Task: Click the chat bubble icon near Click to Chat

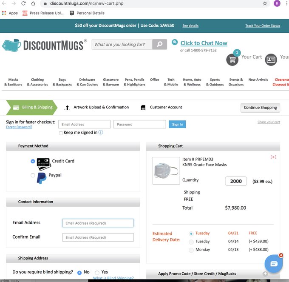Action: (x=175, y=42)
